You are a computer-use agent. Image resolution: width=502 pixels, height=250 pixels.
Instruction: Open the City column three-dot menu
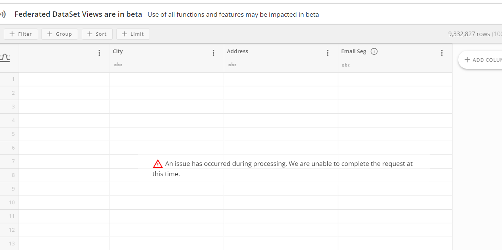[213, 53]
